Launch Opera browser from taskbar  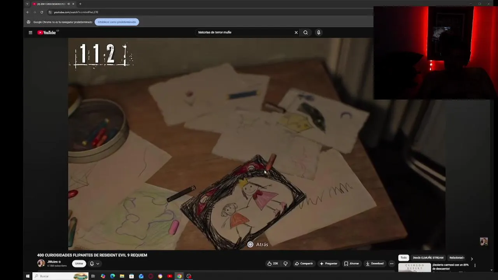(x=151, y=276)
